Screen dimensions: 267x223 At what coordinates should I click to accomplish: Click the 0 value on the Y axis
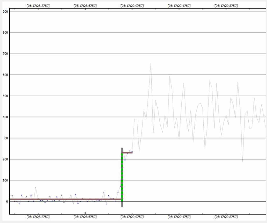click(7, 202)
